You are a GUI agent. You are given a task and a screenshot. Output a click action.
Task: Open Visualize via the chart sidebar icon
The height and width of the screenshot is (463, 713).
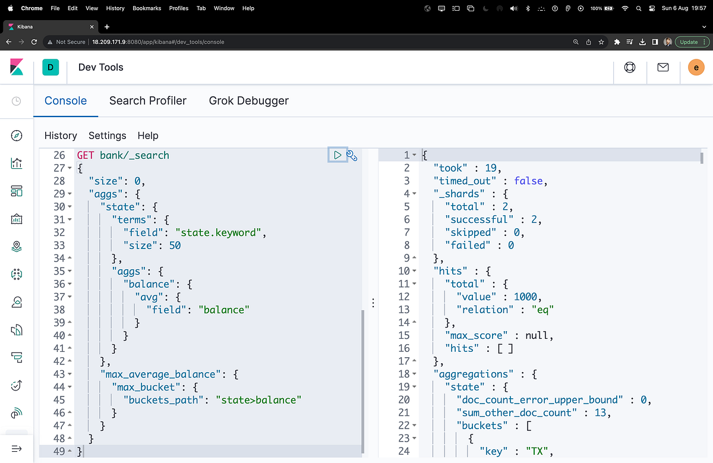[x=17, y=163]
